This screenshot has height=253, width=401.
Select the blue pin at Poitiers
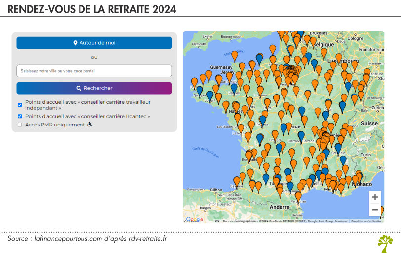coord(263,121)
